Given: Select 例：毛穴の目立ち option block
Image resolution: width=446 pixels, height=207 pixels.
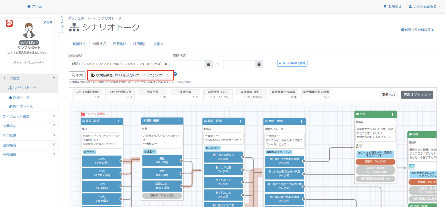Looking at the screenshot, I should click(x=223, y=157).
